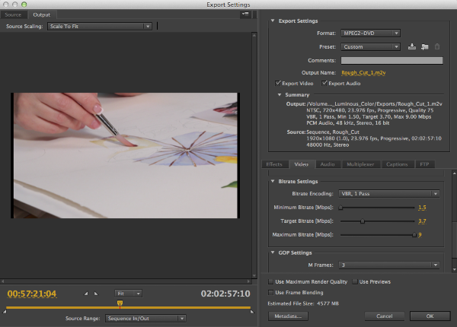The image size is (457, 327).
Task: Open the preview panel flyout menu icon
Action: [245, 14]
